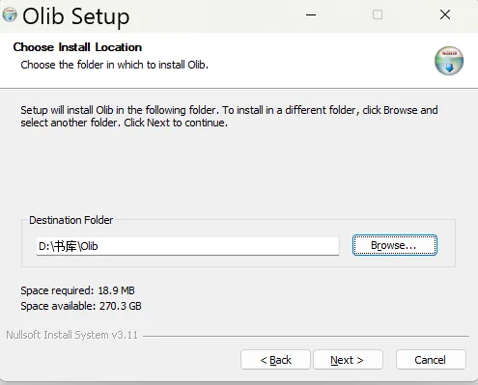Click the Space required: 18.9 MB text
Image resolution: width=478 pixels, height=385 pixels.
77,290
